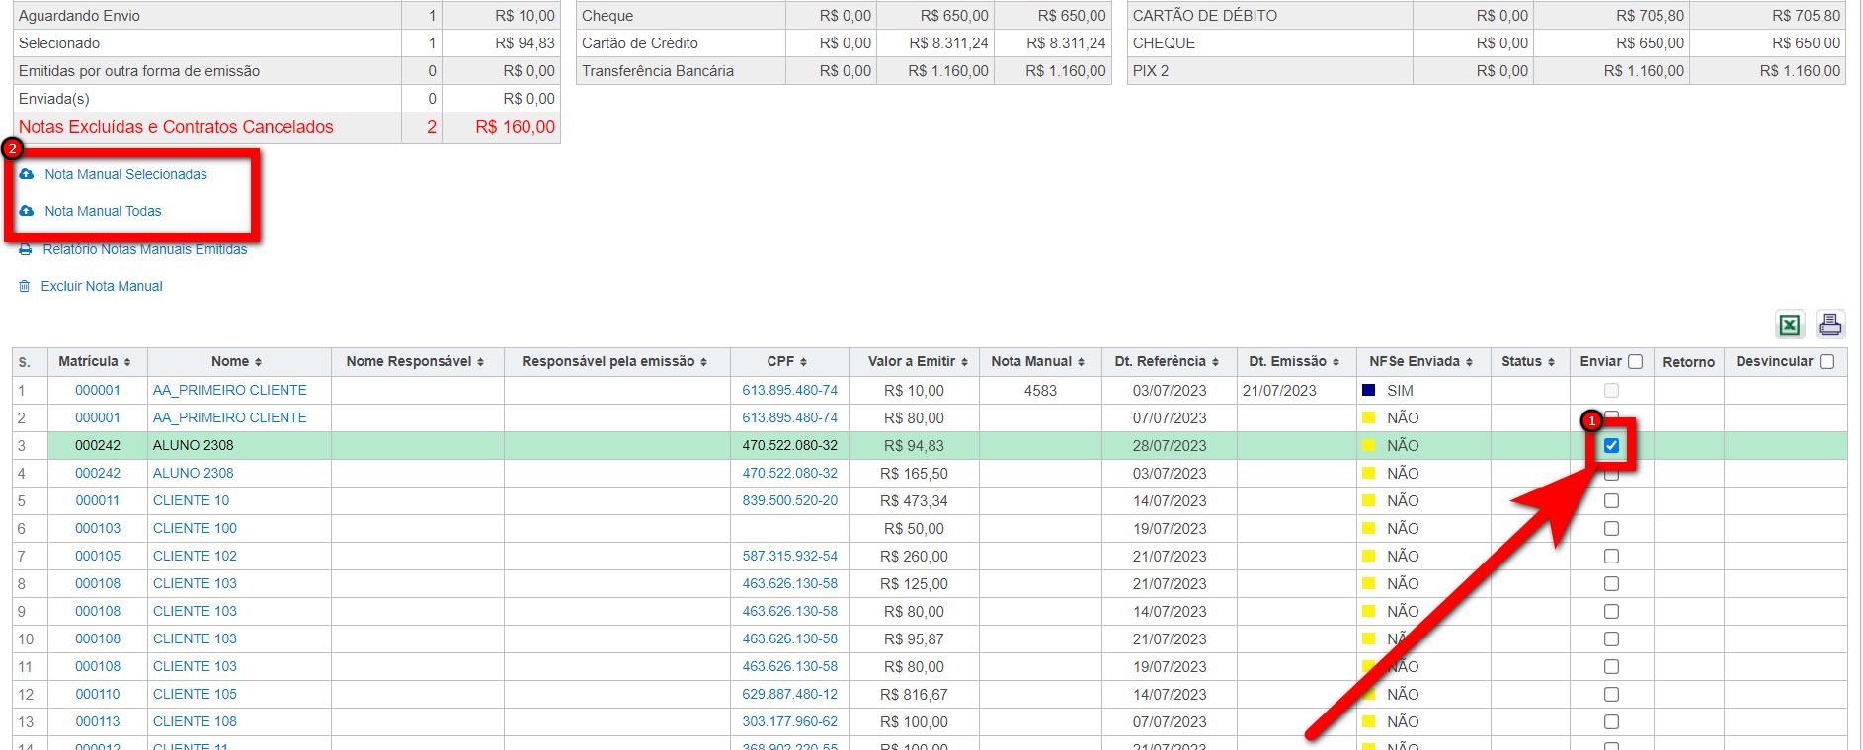Sort by Nome column header

(x=236, y=361)
